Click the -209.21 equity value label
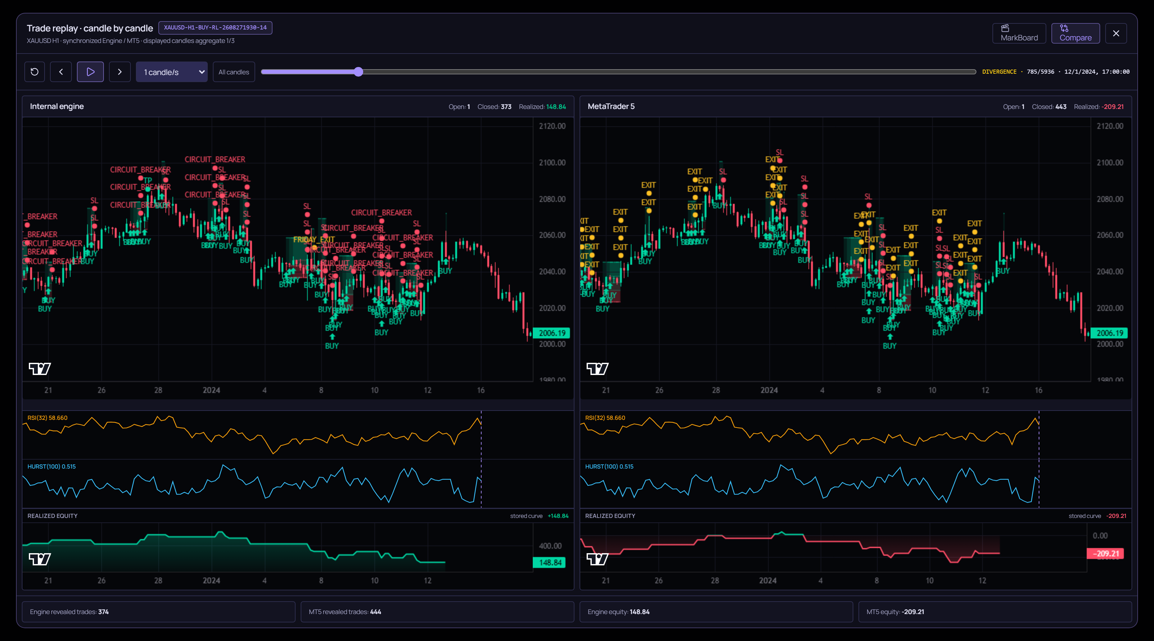This screenshot has width=1154, height=641. point(1105,554)
